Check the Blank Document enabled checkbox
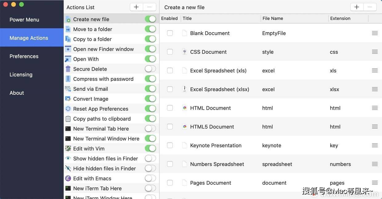This screenshot has height=199, width=382. 170,33
